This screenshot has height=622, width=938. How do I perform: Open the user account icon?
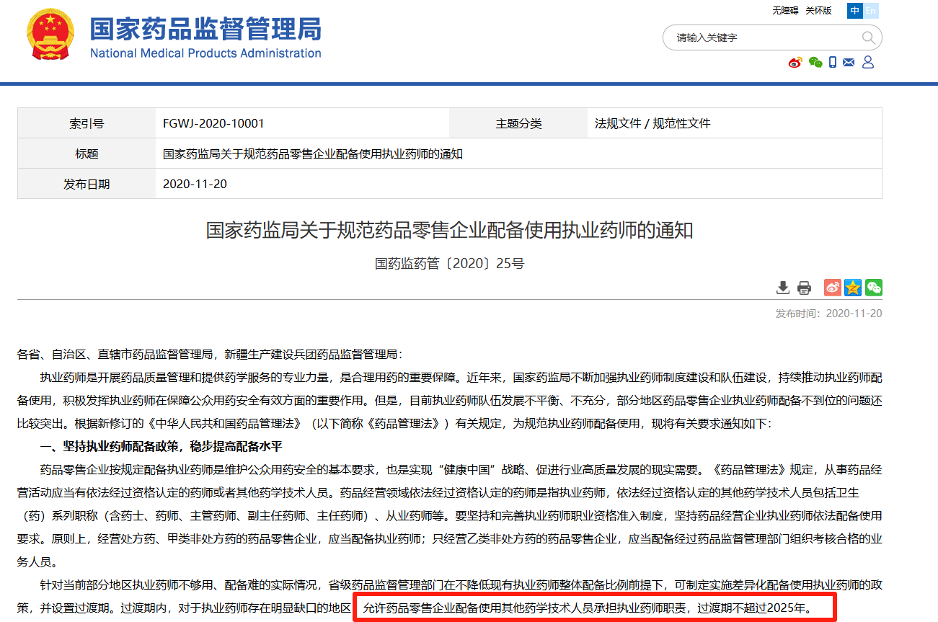pyautogui.click(x=868, y=63)
